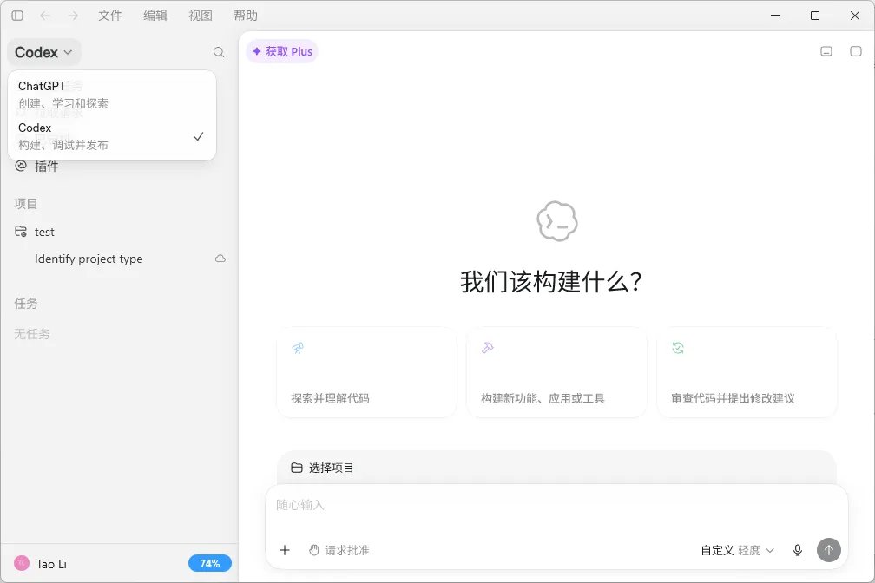This screenshot has height=583, width=875.
Task: Focus the 随心输入 prompt field
Action: [556, 505]
